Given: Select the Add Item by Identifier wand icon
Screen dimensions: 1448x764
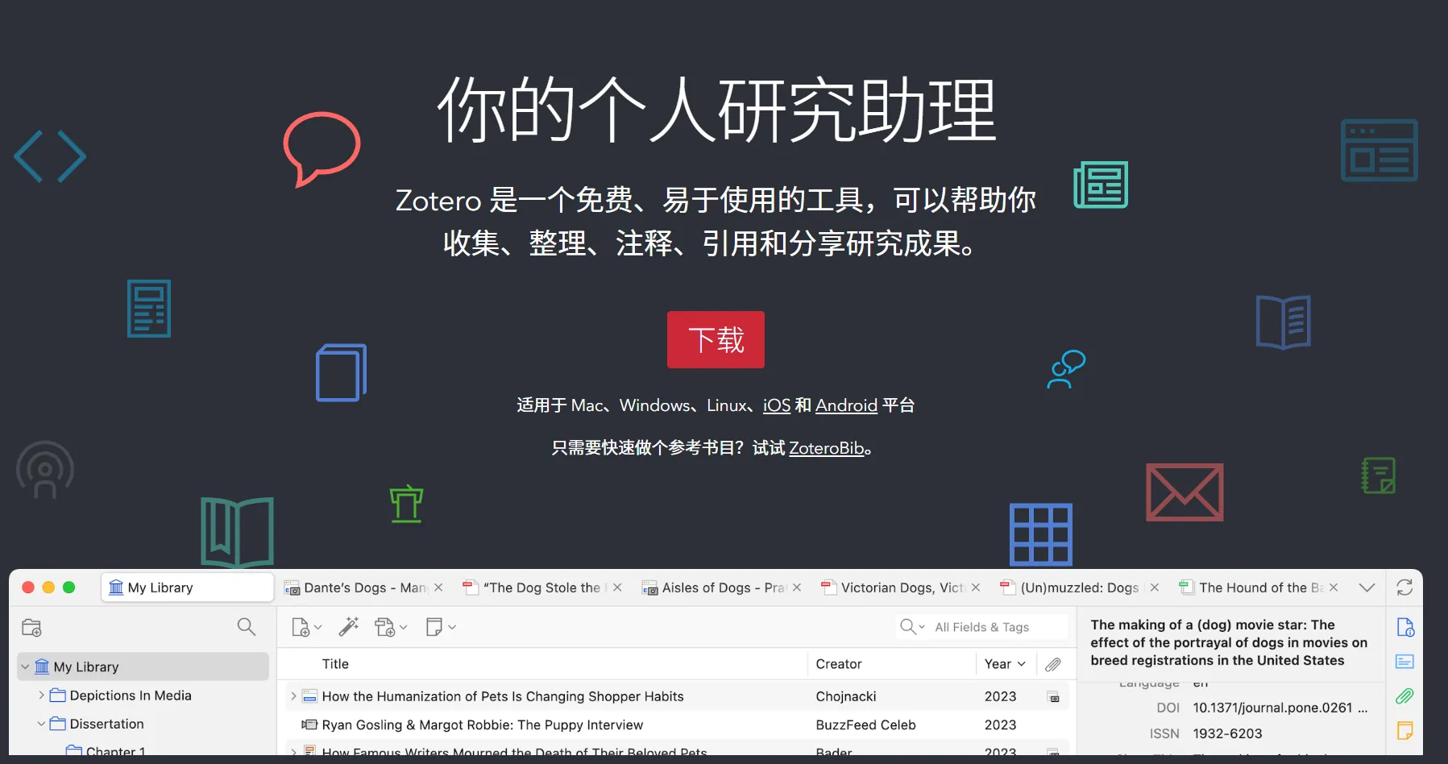Looking at the screenshot, I should [349, 626].
